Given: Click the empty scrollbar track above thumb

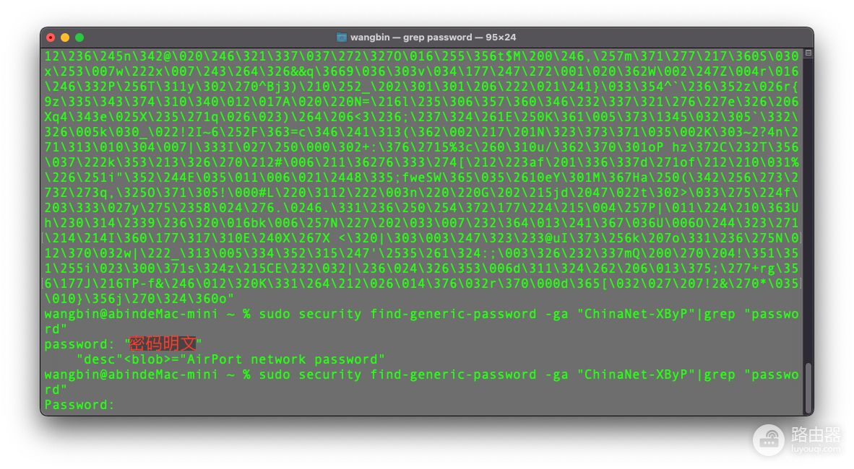Looking at the screenshot, I should click(808, 216).
